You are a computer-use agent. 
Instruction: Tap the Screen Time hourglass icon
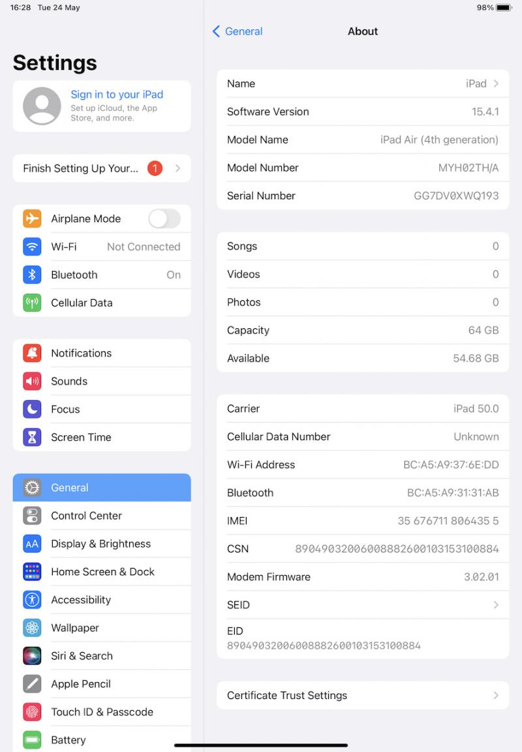click(32, 437)
